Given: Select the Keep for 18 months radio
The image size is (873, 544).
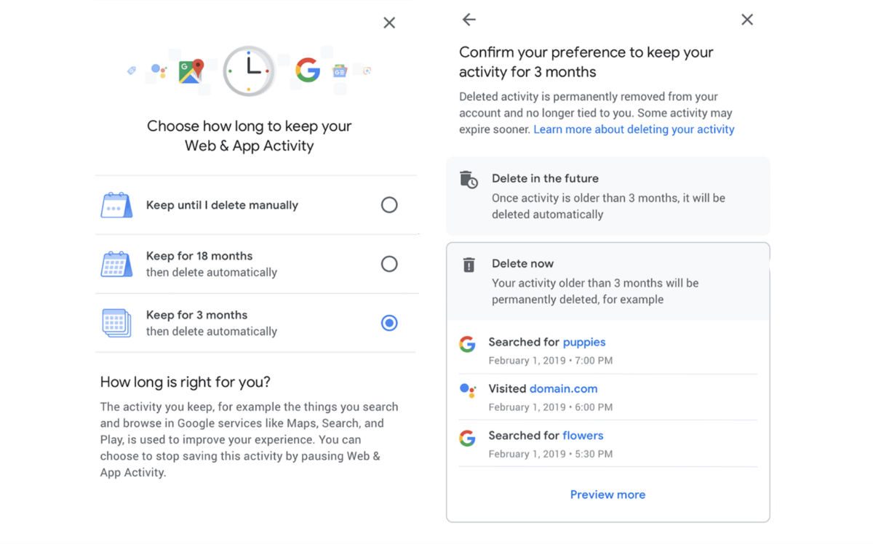Looking at the screenshot, I should 389,264.
